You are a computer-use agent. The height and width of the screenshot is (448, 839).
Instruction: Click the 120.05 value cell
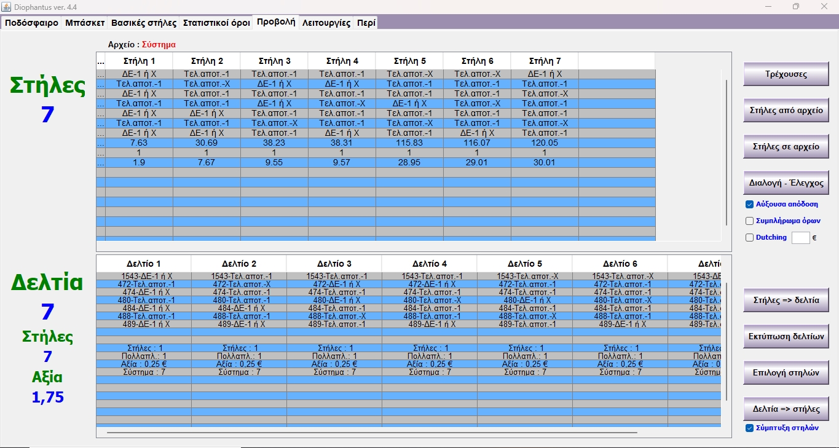(545, 143)
